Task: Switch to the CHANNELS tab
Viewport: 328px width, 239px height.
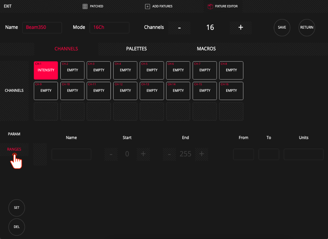Action: 66,49
